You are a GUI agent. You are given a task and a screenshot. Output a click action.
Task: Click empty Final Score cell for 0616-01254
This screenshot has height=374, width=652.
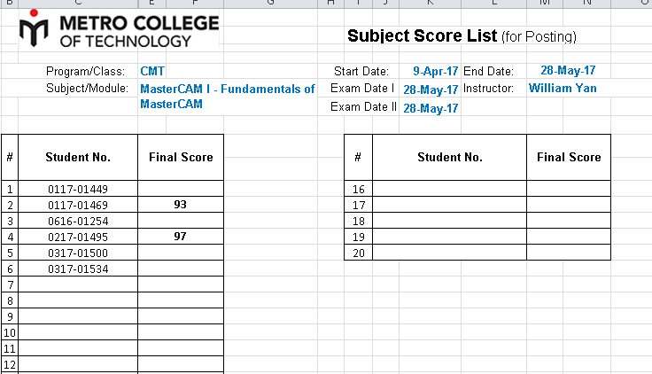point(181,221)
